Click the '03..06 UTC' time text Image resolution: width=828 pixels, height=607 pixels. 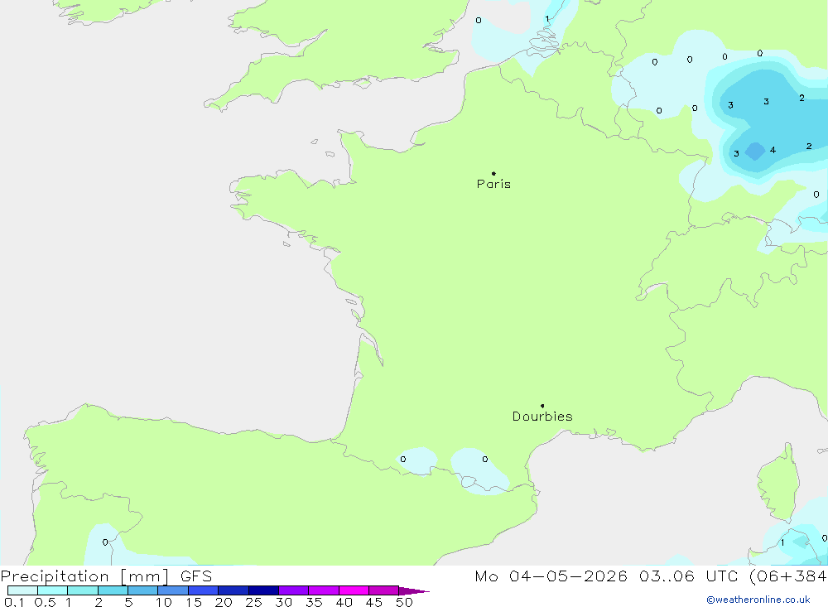tap(688, 576)
